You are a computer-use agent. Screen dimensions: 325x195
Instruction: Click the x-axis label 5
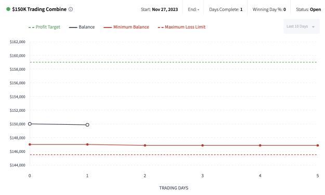pos(318,176)
